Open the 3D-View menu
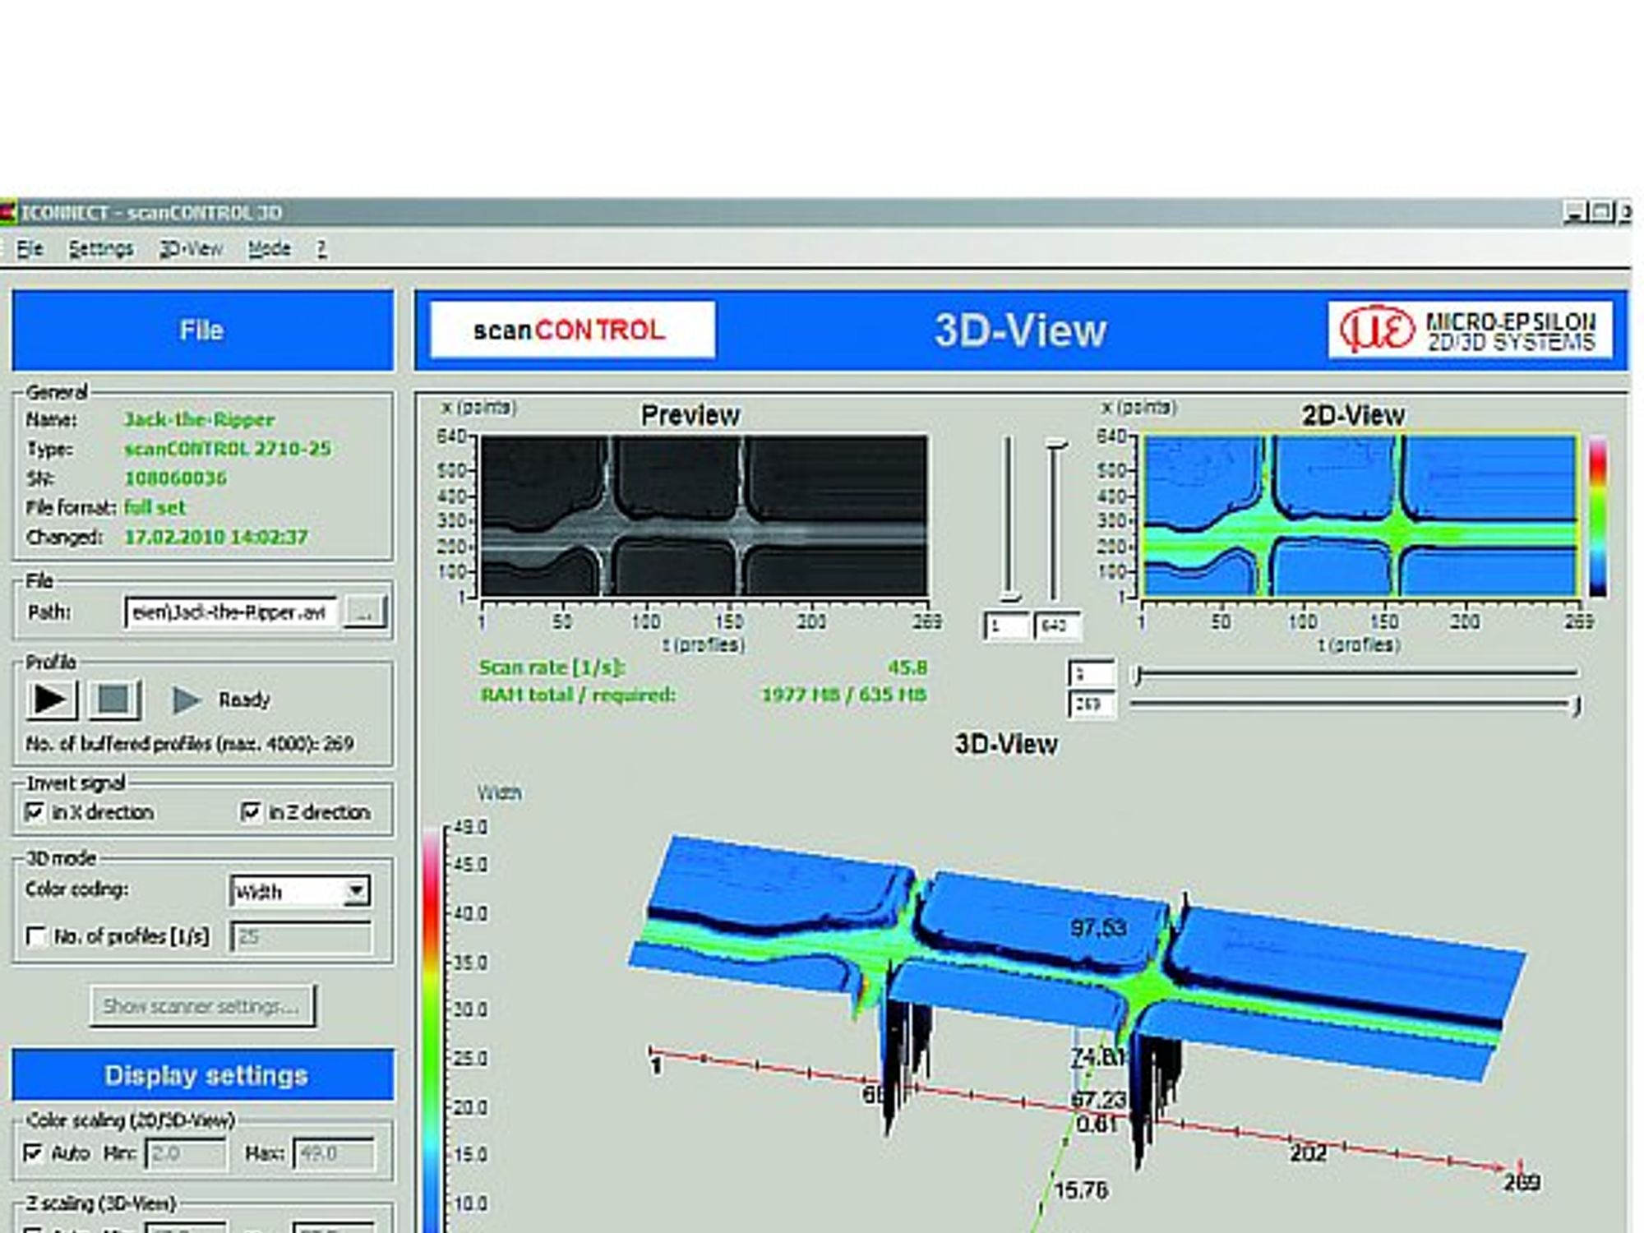This screenshot has width=1644, height=1233. click(191, 248)
